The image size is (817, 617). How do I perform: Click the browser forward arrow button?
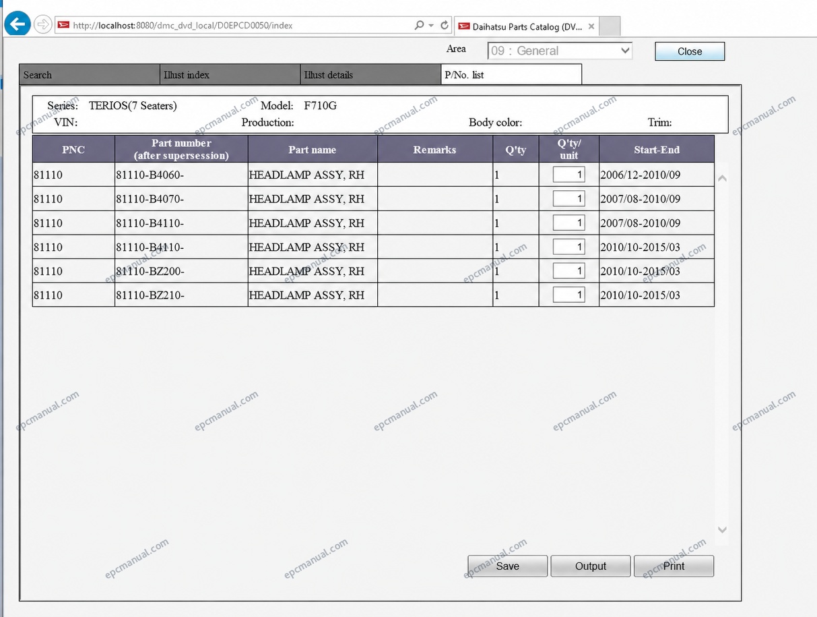42,25
